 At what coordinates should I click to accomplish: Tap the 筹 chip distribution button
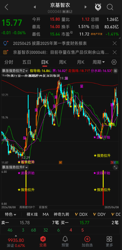[116, 71]
